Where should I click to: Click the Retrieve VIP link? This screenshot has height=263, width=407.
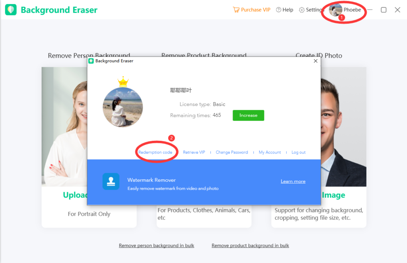coord(194,152)
